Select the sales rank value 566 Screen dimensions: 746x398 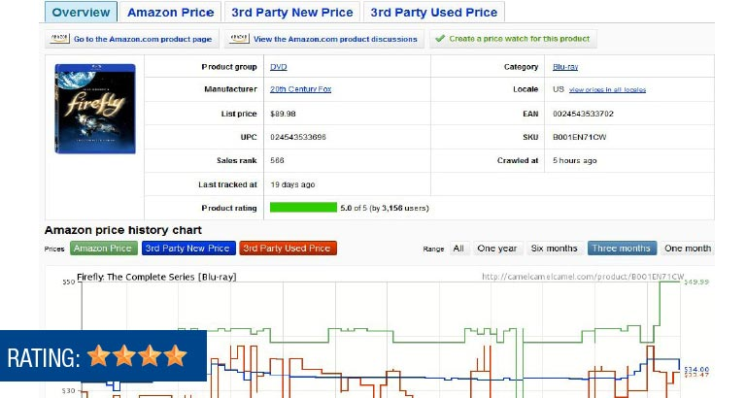click(x=277, y=161)
